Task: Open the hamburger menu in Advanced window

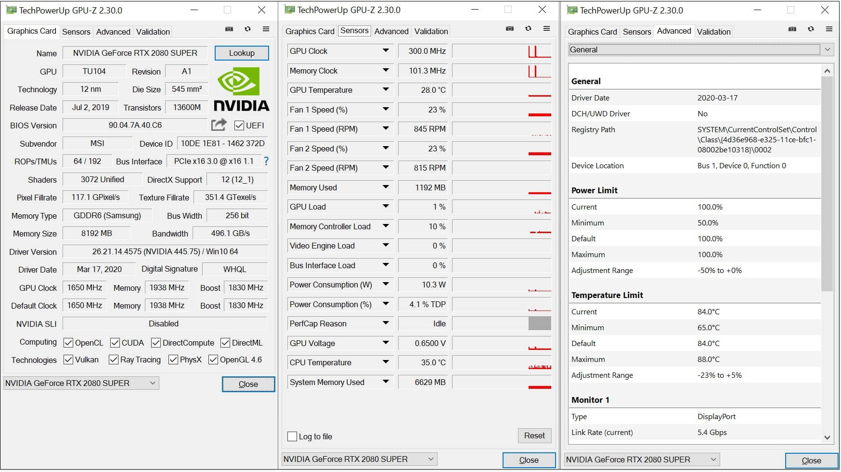Action: pos(829,29)
